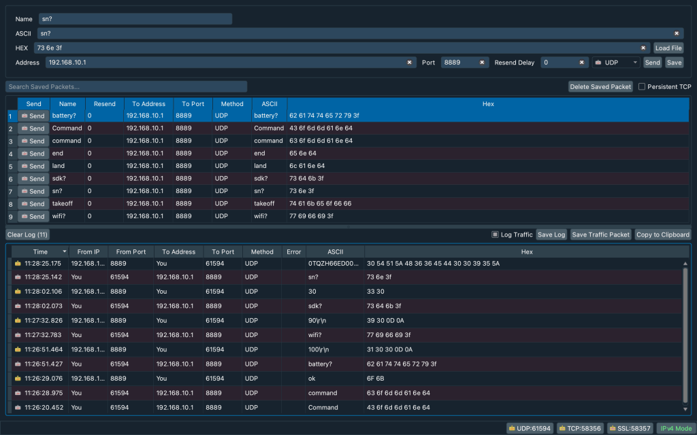Click the Search Saved Packets field

click(x=126, y=87)
